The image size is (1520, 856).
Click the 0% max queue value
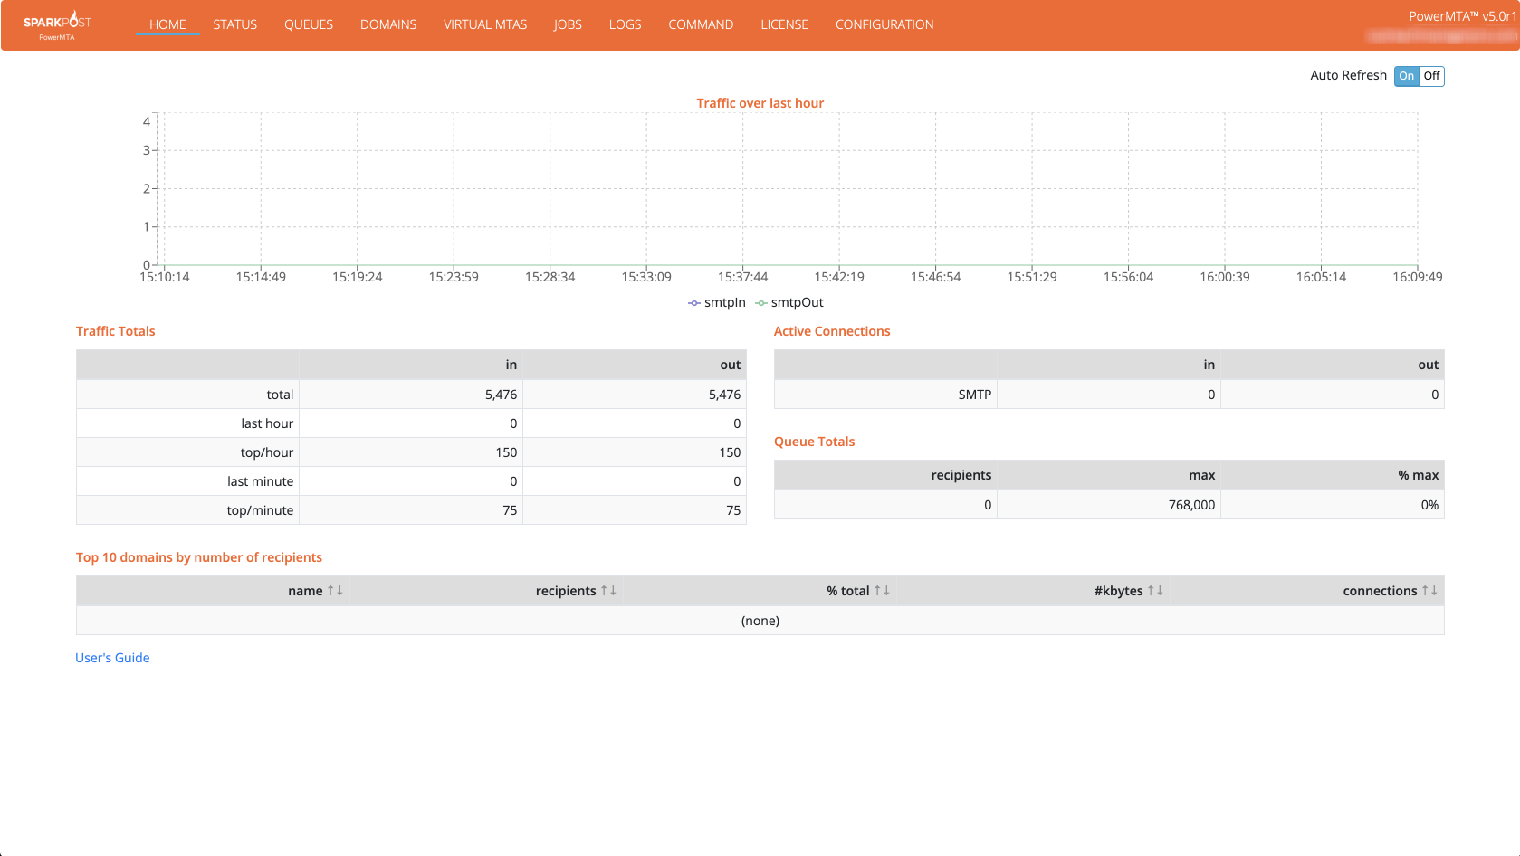tap(1429, 505)
